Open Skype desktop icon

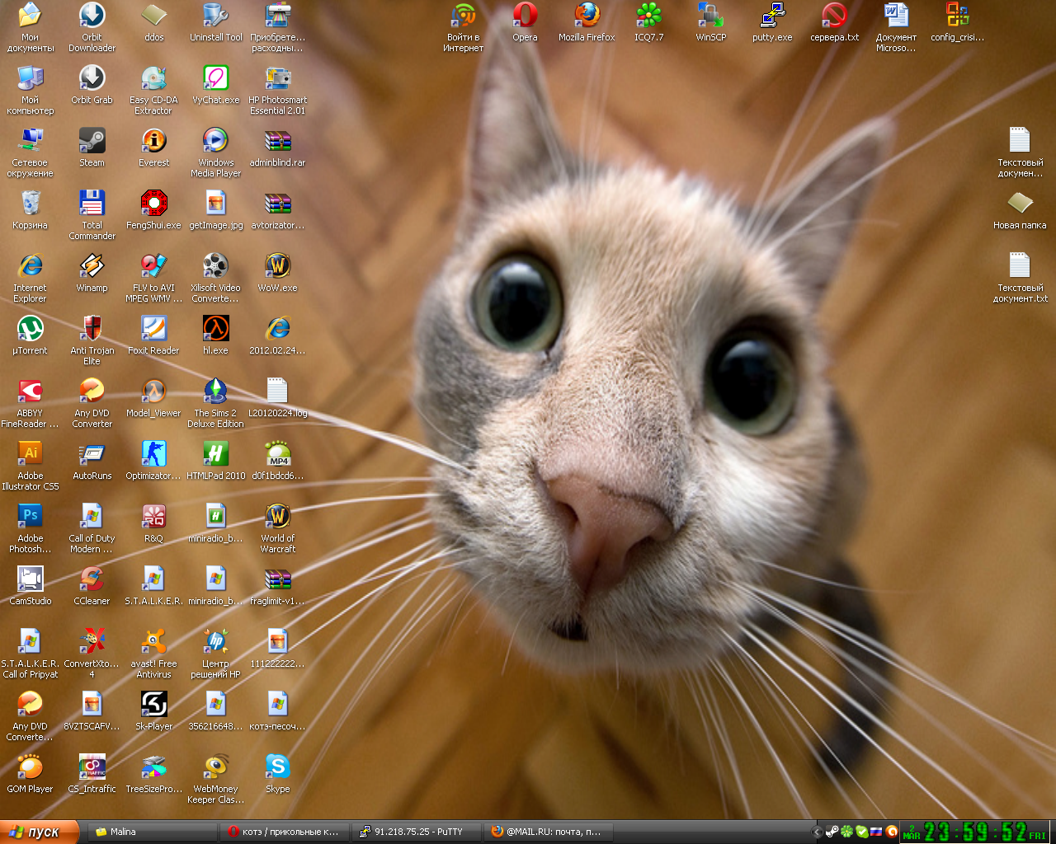[x=277, y=767]
